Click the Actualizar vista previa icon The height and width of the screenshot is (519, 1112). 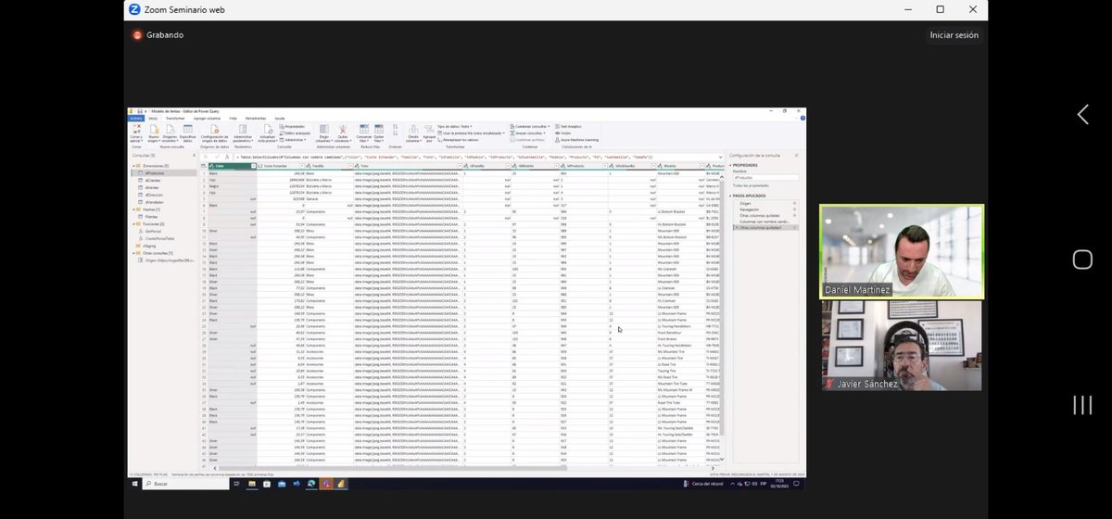268,130
